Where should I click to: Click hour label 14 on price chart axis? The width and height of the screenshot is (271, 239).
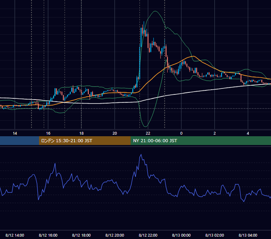[x=15, y=133]
